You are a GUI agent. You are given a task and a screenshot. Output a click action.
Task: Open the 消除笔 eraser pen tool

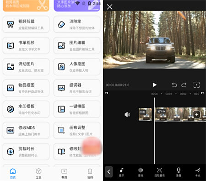pos(77,24)
